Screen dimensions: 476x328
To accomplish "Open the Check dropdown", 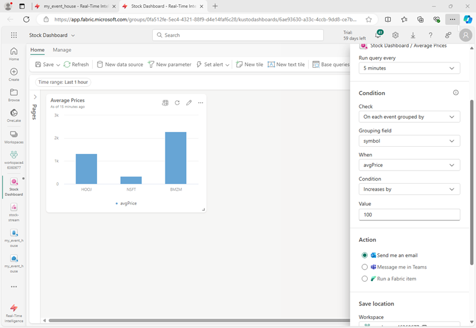I will (x=409, y=116).
